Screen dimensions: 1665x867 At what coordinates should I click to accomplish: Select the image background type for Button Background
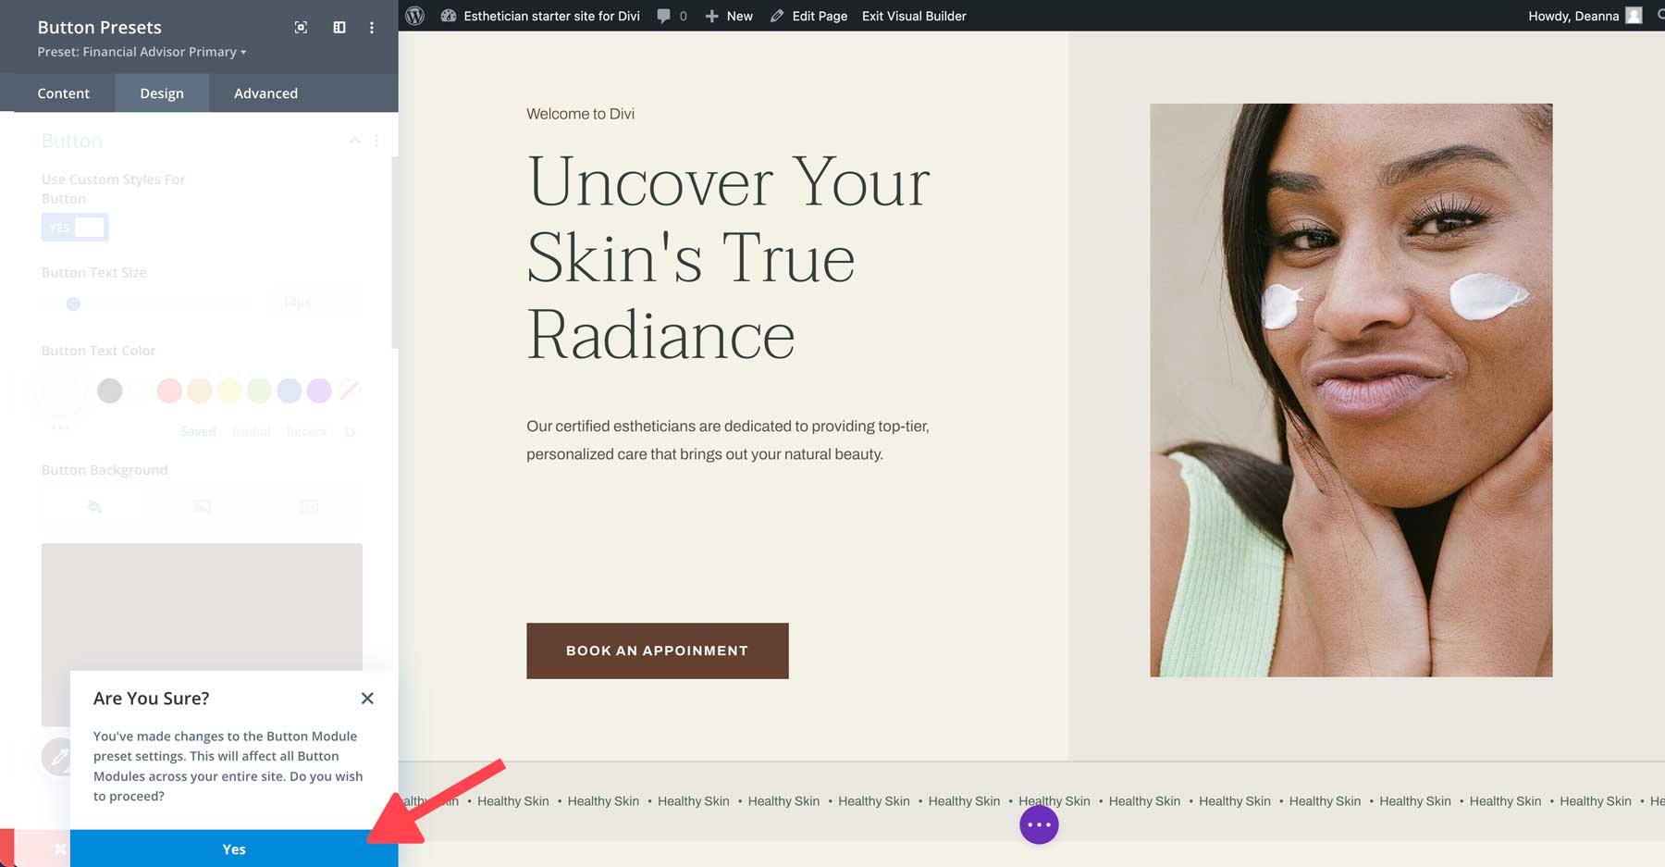tap(201, 506)
